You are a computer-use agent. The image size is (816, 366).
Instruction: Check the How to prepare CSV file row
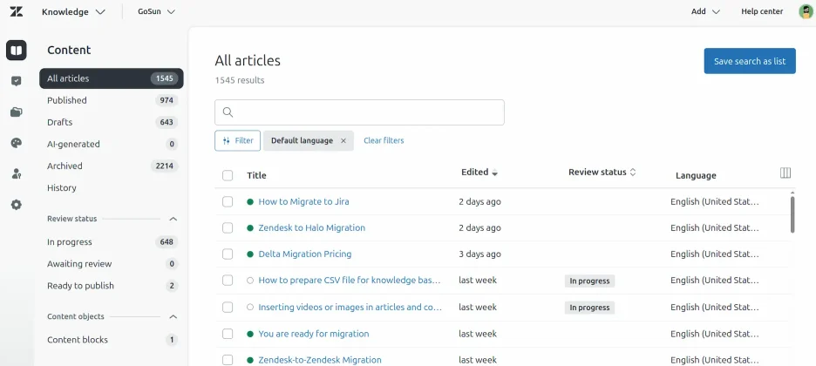click(228, 281)
